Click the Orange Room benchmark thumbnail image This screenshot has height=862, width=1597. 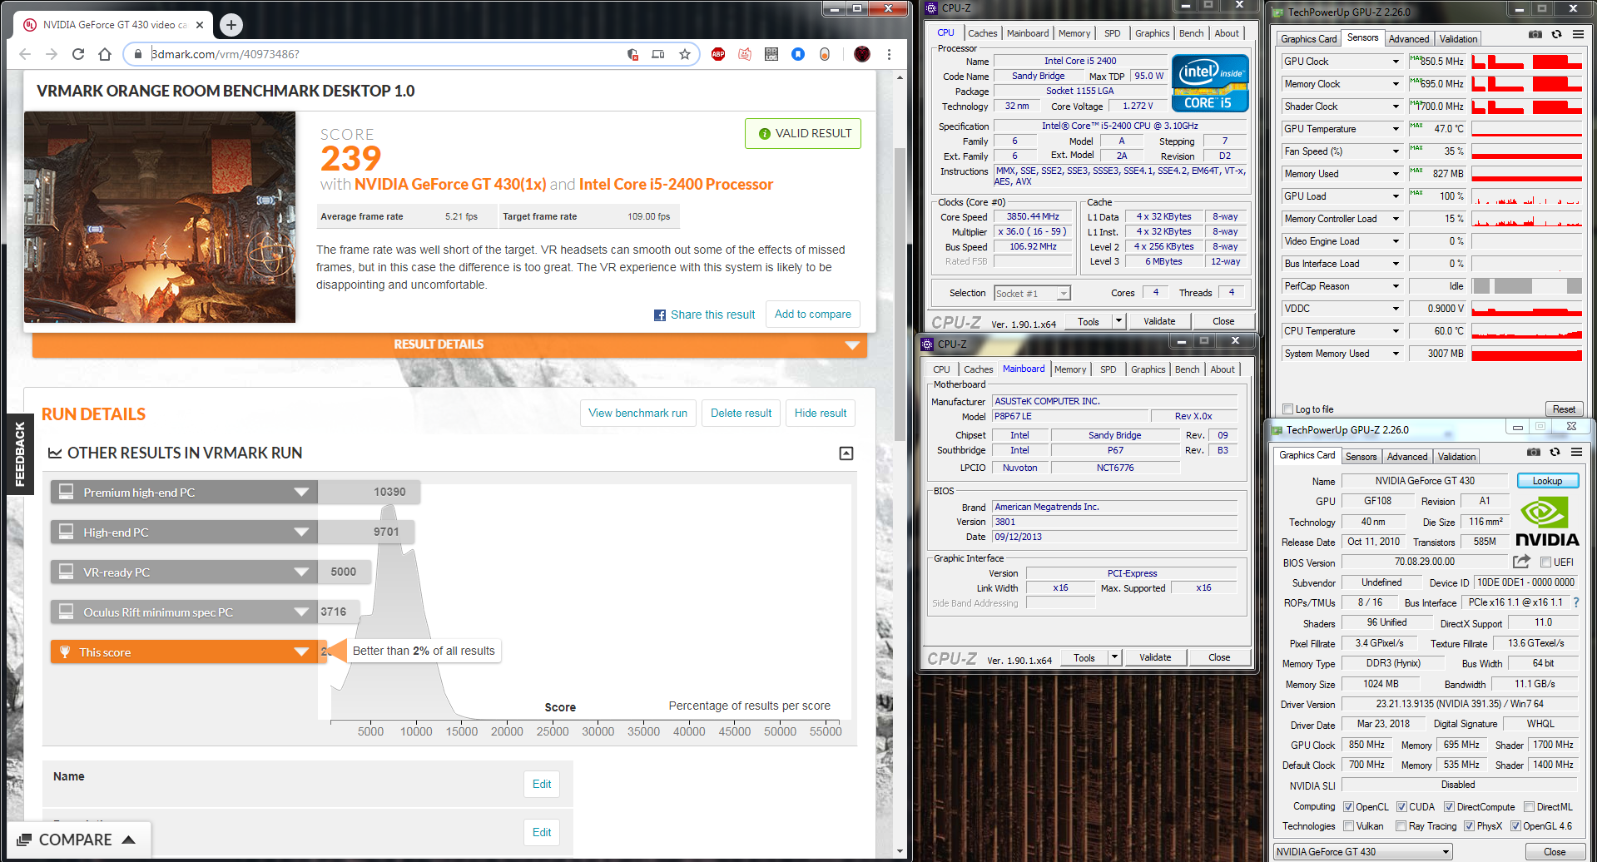[160, 217]
